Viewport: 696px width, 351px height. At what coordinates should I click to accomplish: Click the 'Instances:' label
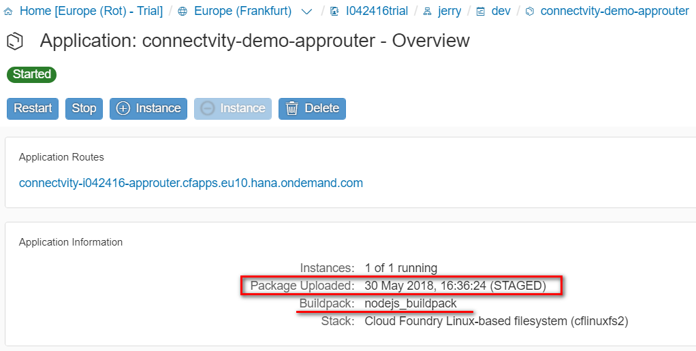[327, 268]
